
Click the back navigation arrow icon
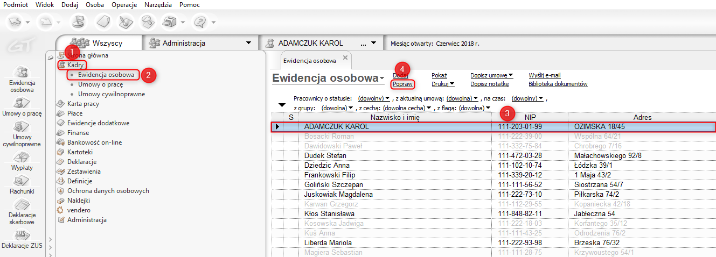16,22
